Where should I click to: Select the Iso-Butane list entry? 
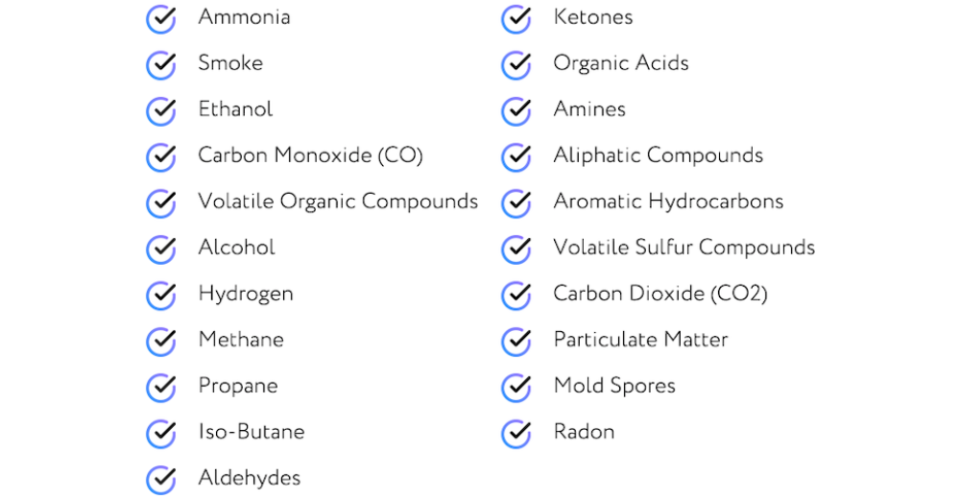[x=251, y=432]
